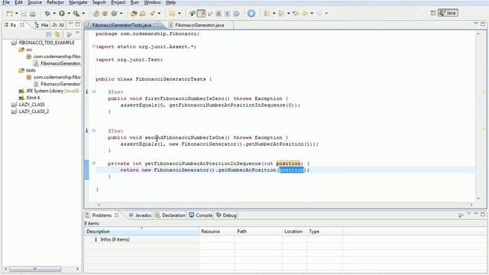Open the Search toolbar dropdown arrow
The height and width of the screenshot is (275, 489).
click(159, 14)
